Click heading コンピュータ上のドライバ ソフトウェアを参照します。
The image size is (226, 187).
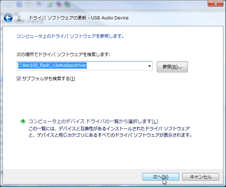pos(70,36)
